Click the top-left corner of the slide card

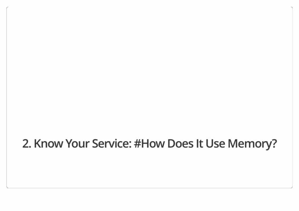click(x=7, y=7)
